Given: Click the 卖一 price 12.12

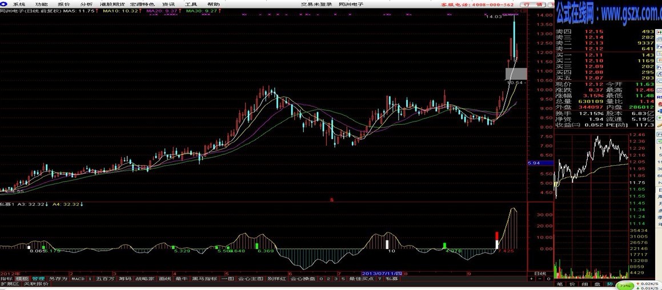Looking at the screenshot, I should 593,49.
